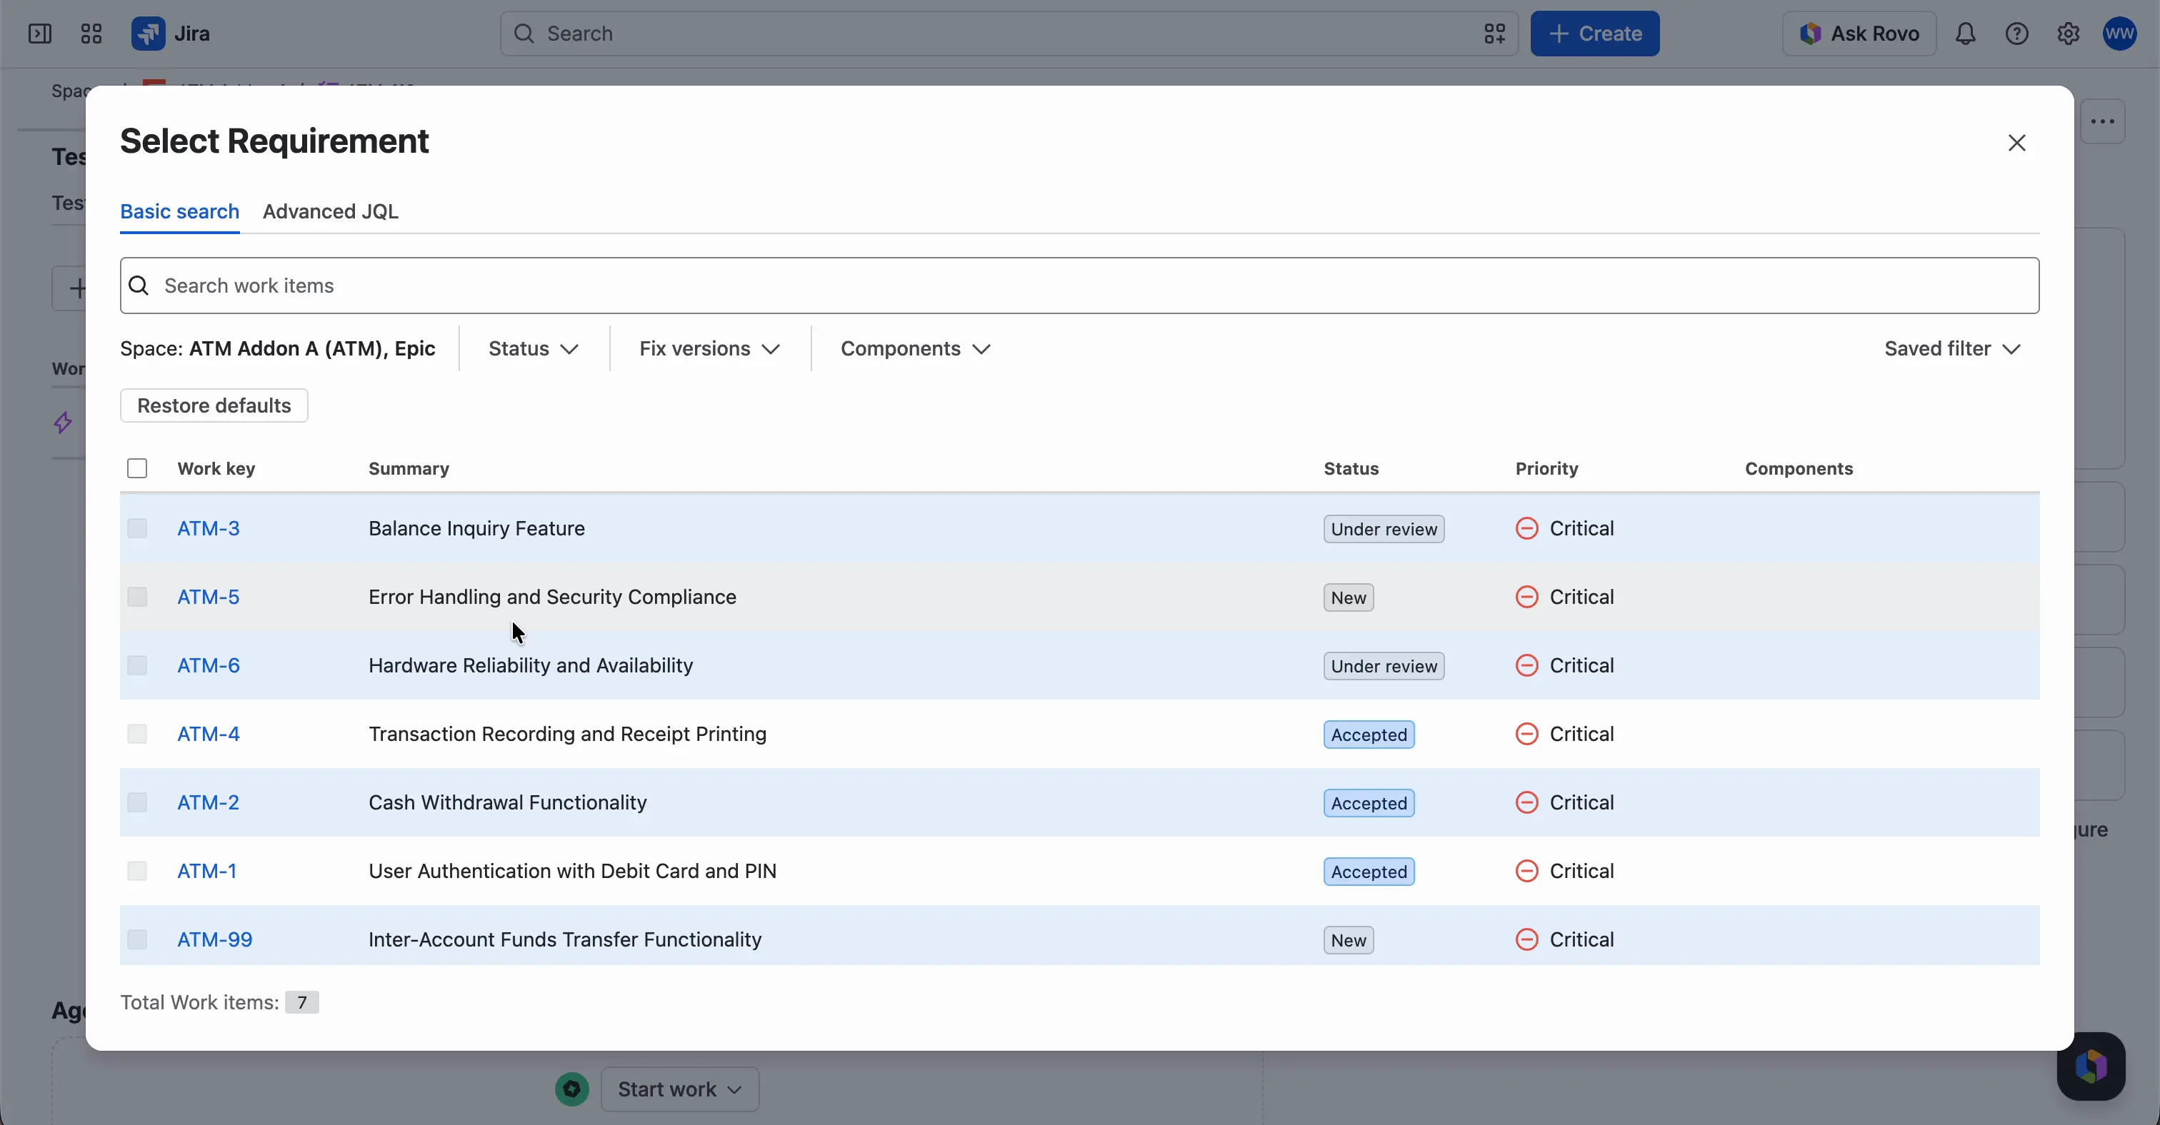Expand the Start work dropdown
The height and width of the screenshot is (1125, 2160).
680,1089
